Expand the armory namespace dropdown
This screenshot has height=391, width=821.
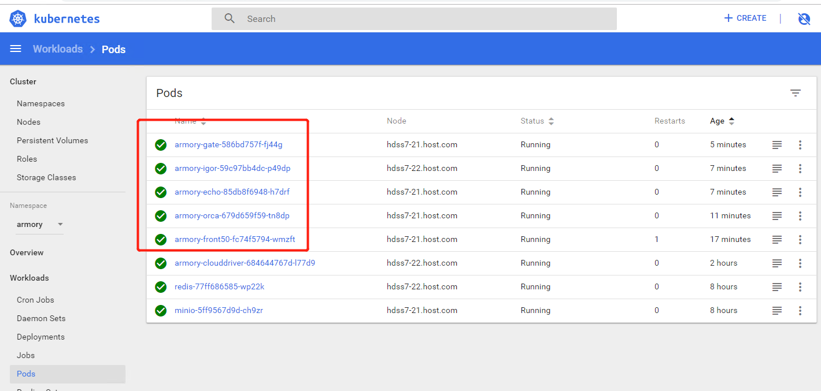pyautogui.click(x=60, y=225)
